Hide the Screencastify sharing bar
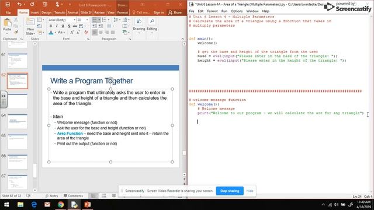Viewport: 374px width, 210px height. [250, 191]
